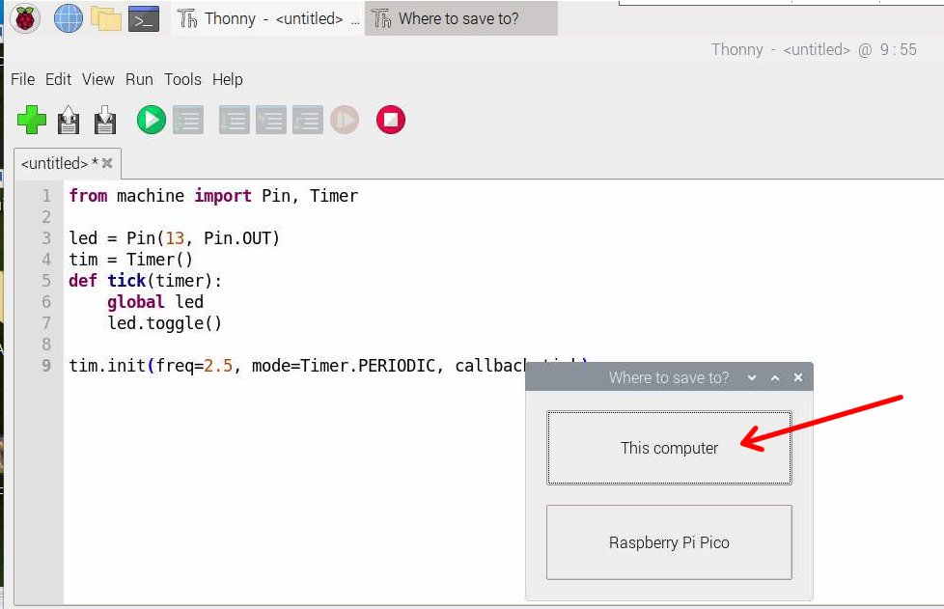Viewport: 944px width, 609px height.
Task: Switch to Thonny untitled taskbar window
Action: [268, 18]
